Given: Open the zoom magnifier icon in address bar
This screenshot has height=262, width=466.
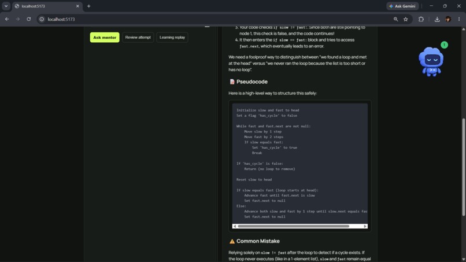Looking at the screenshot, I should (395, 19).
